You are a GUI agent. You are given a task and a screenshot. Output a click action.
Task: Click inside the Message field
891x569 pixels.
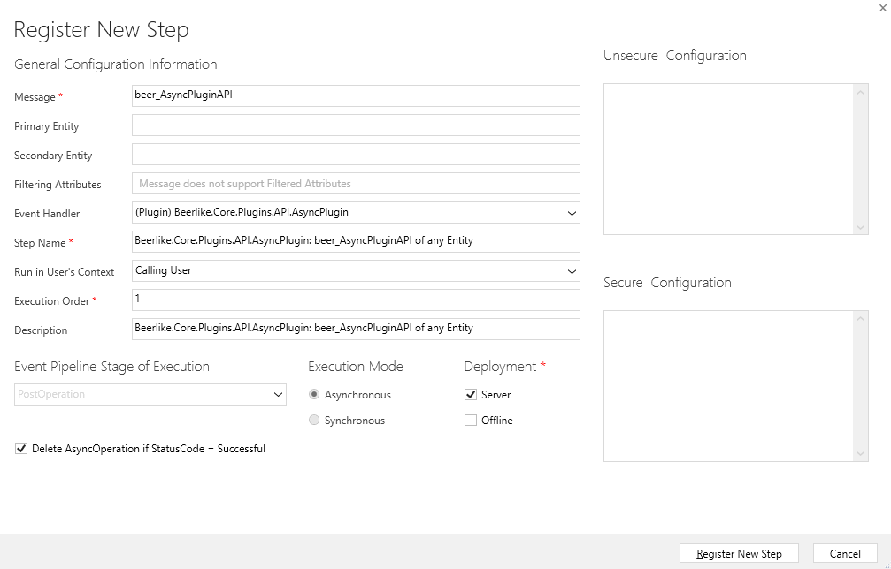354,95
